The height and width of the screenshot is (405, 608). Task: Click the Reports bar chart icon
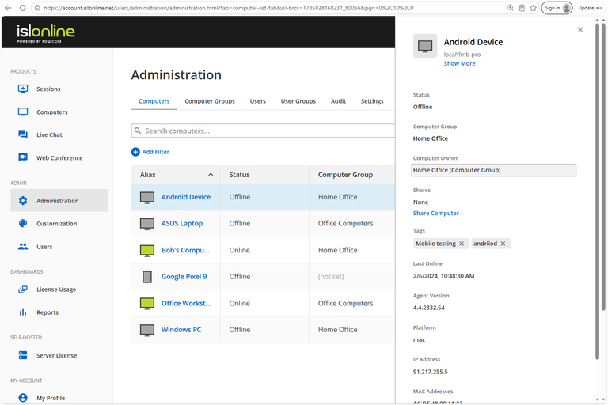point(23,312)
